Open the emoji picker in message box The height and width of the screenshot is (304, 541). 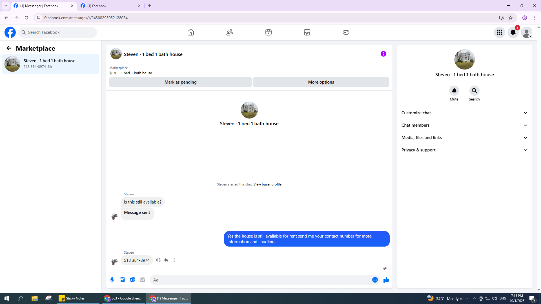pyautogui.click(x=375, y=280)
